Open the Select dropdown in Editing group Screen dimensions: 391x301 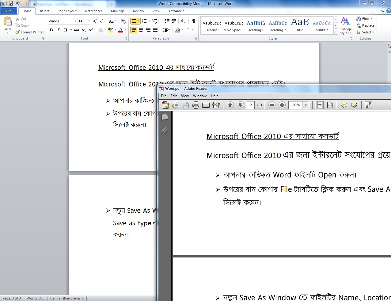pos(365,32)
